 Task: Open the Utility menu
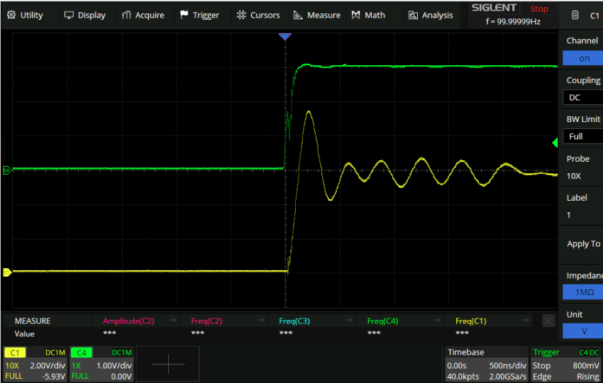click(25, 15)
